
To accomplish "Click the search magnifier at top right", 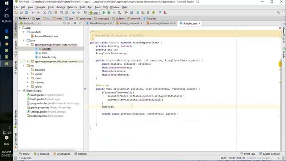I will pos(278,13).
